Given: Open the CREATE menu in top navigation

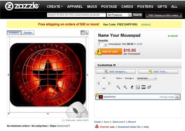Looking at the screenshot, I should point(55,6).
